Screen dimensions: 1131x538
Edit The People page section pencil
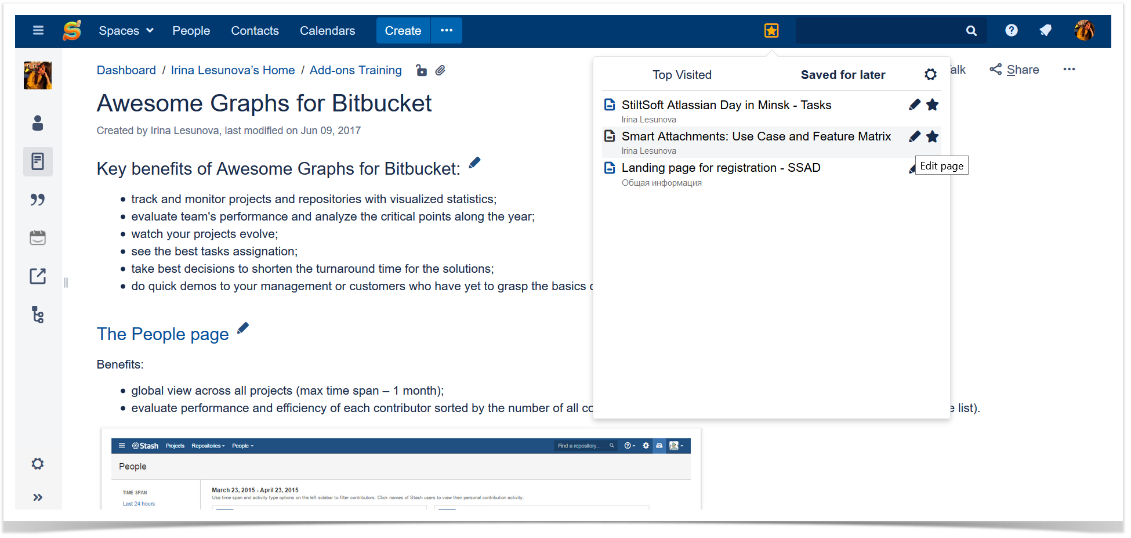pos(243,328)
